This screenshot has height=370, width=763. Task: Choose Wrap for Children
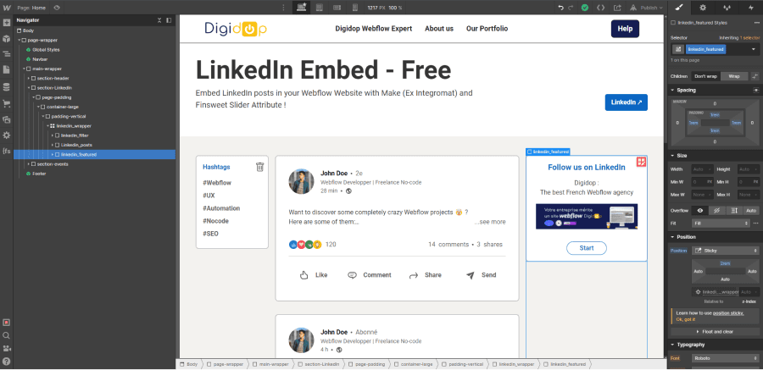pos(734,76)
